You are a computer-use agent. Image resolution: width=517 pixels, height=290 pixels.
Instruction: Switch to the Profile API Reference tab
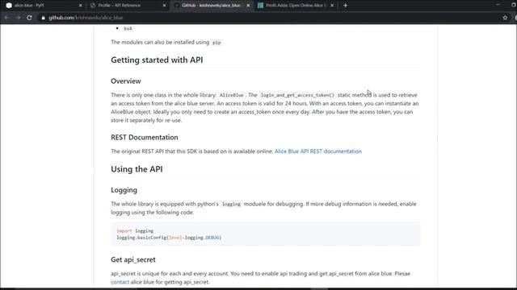point(128,6)
